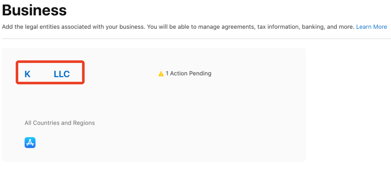391x169 pixels.
Task: Click the numeral 1 in pending status
Action: [167, 73]
